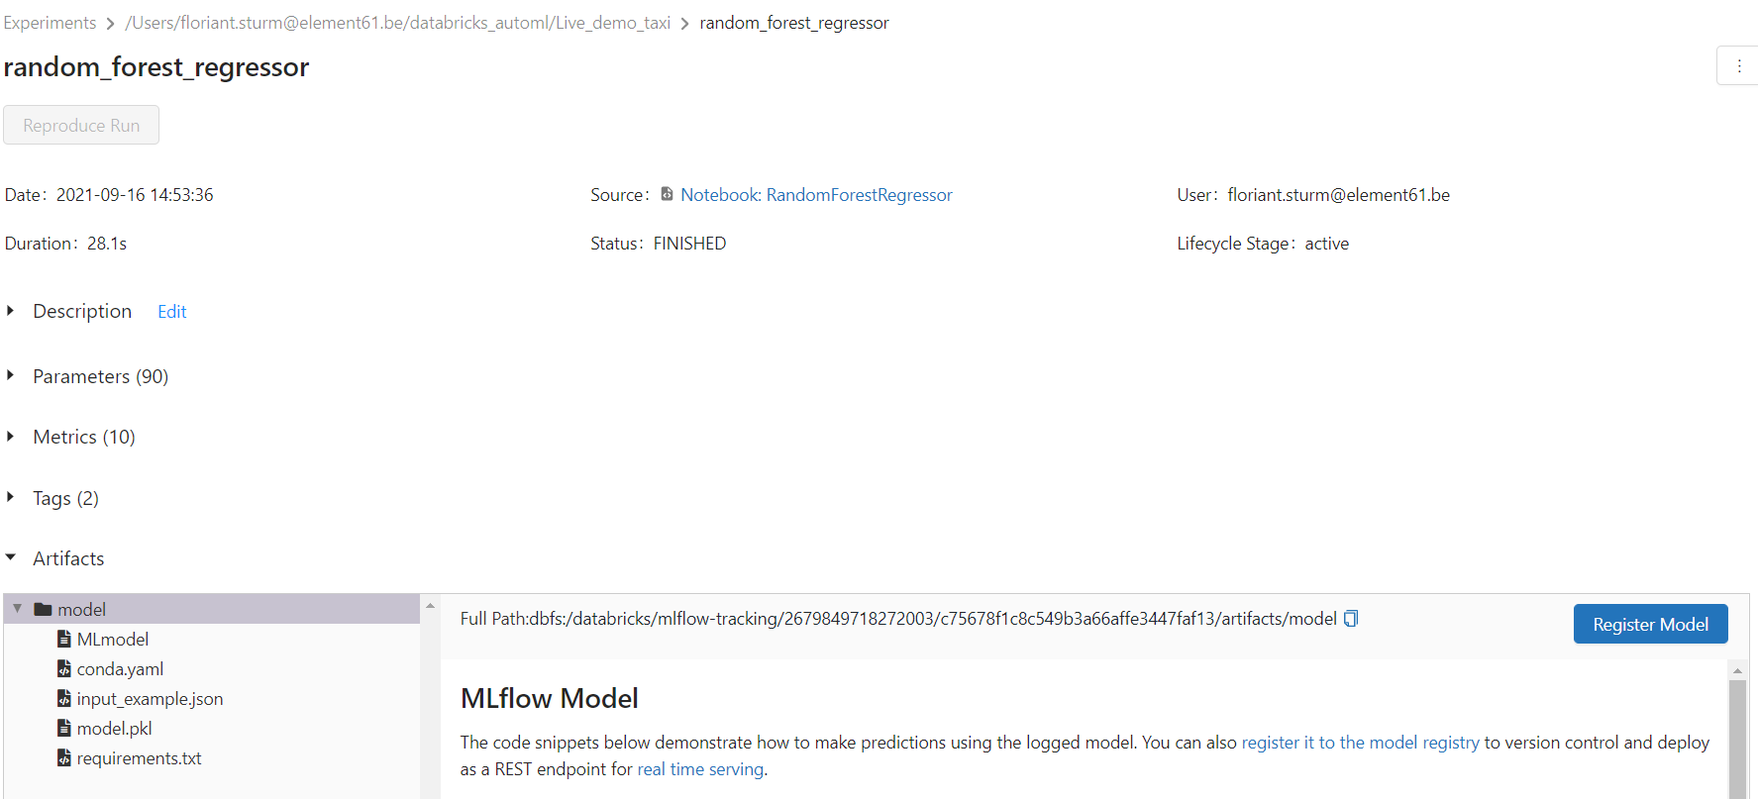
Task: Click the FINISHED status value
Action: pyautogui.click(x=689, y=244)
